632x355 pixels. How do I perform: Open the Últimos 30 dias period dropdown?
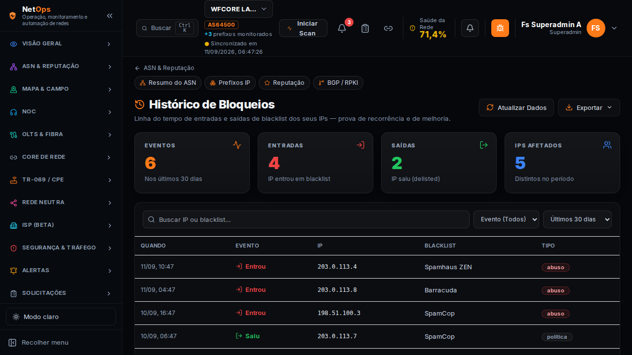coord(577,219)
